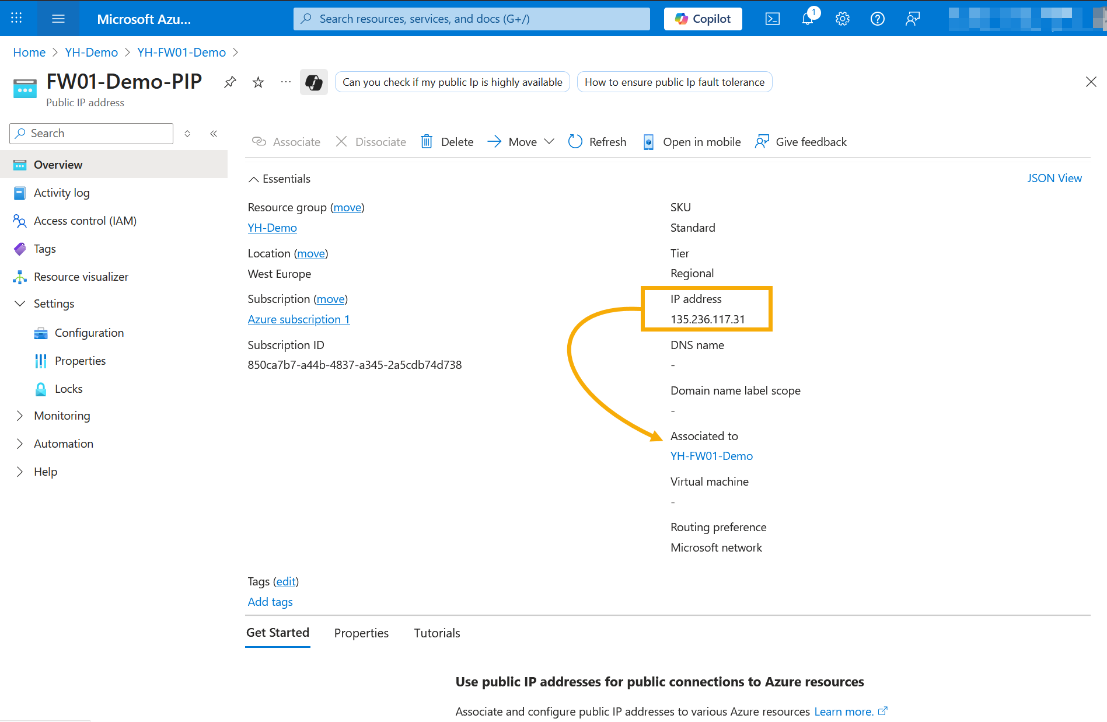The height and width of the screenshot is (722, 1107).
Task: Expand the Help menu group
Action: pos(20,472)
